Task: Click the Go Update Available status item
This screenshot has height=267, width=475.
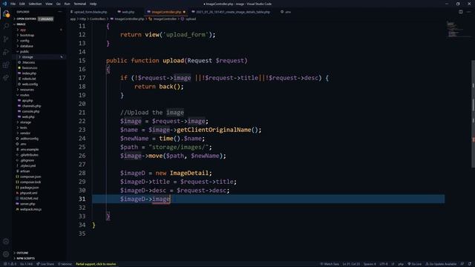Action: click(441, 264)
